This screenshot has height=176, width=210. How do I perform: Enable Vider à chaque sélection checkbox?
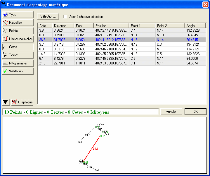pyautogui.click(x=65, y=17)
